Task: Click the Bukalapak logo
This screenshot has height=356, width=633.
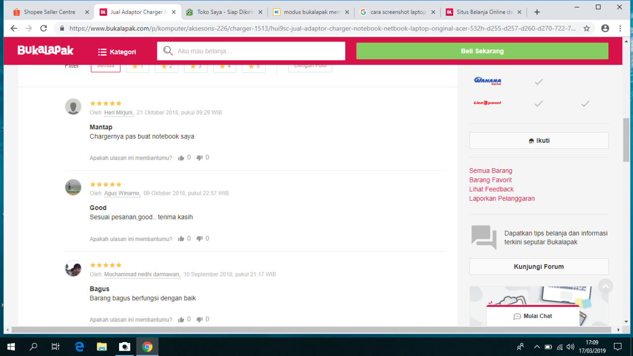Action: 45,50
